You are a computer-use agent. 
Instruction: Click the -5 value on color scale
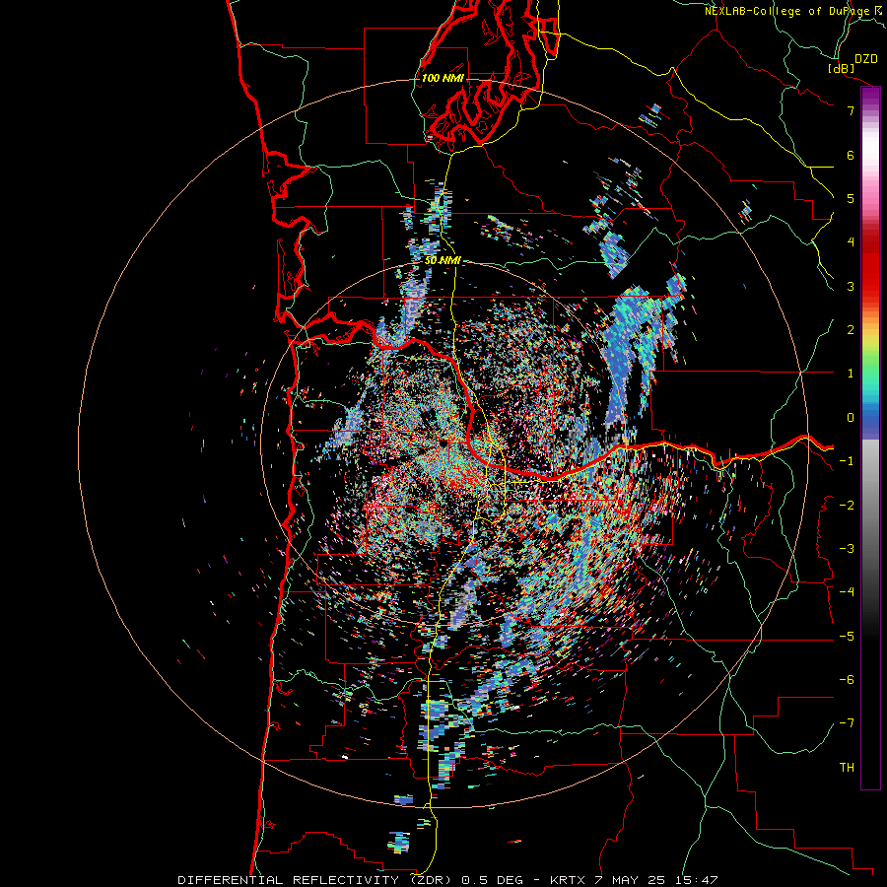click(847, 637)
